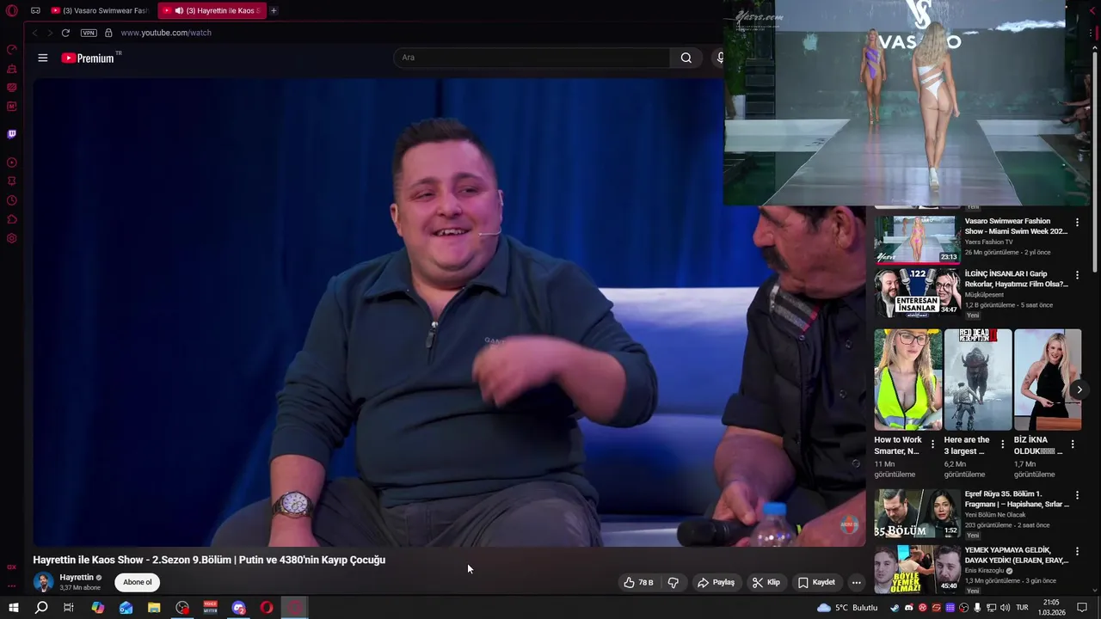Open Pinboards pin icon in sidebar
The image size is (1101, 619).
pos(12,181)
